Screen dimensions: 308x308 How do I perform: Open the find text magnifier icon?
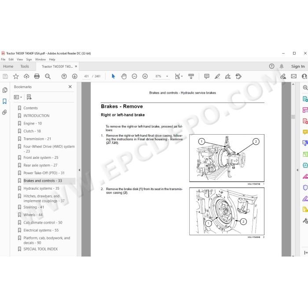48,76
